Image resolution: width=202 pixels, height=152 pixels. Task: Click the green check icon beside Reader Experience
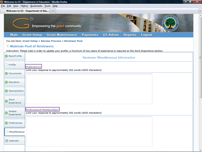coord(6,113)
